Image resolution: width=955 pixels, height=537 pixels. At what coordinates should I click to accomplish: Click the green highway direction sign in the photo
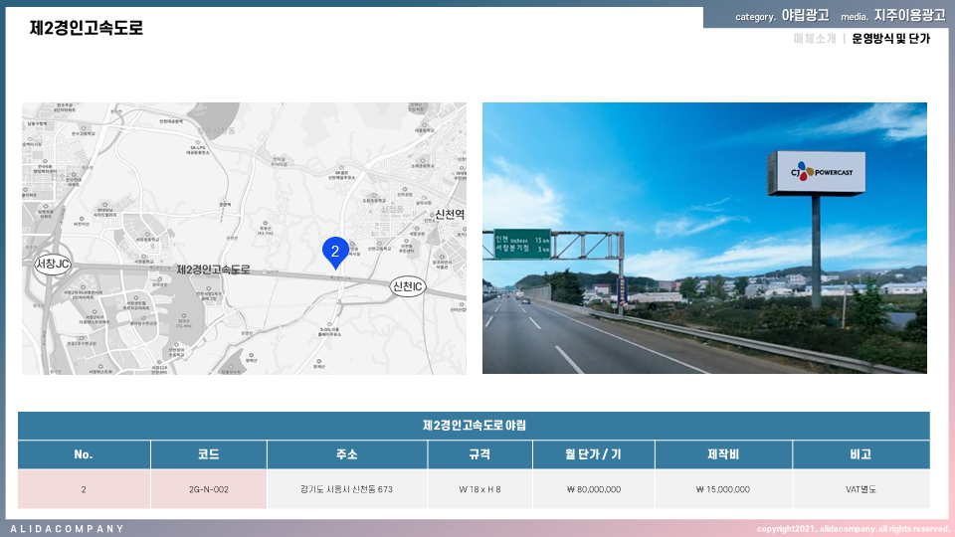(522, 244)
